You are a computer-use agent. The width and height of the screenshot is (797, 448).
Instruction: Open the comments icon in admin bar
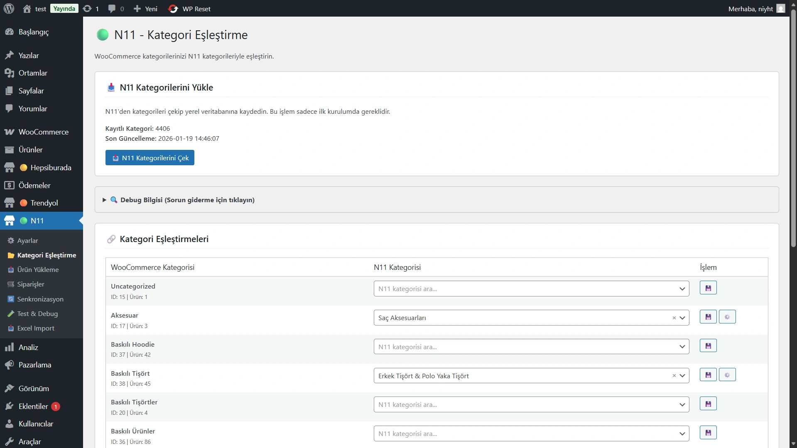[x=116, y=9]
